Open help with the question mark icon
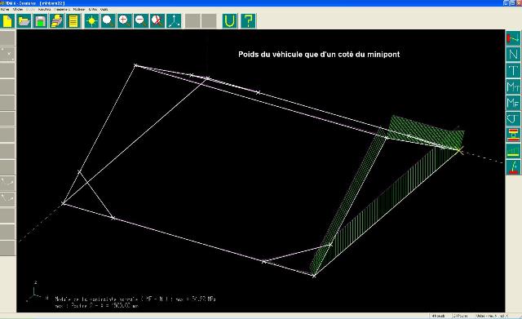The height and width of the screenshot is (319, 522). click(x=248, y=21)
